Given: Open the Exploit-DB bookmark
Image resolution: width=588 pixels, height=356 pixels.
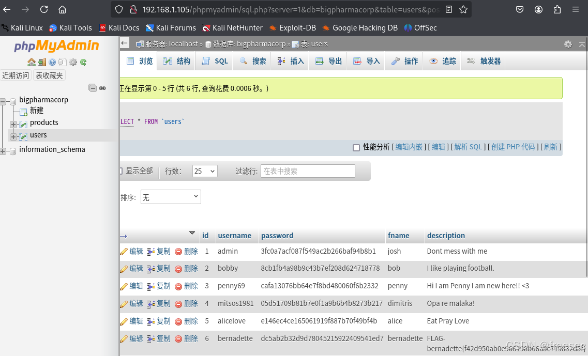Looking at the screenshot, I should [x=293, y=28].
